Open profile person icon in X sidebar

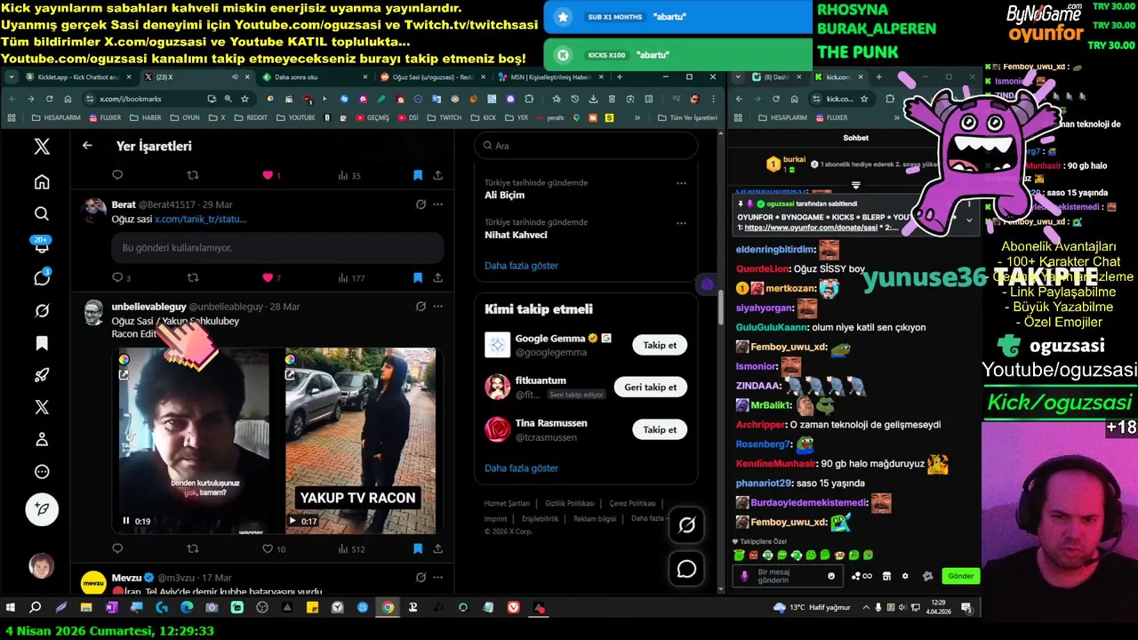click(42, 439)
